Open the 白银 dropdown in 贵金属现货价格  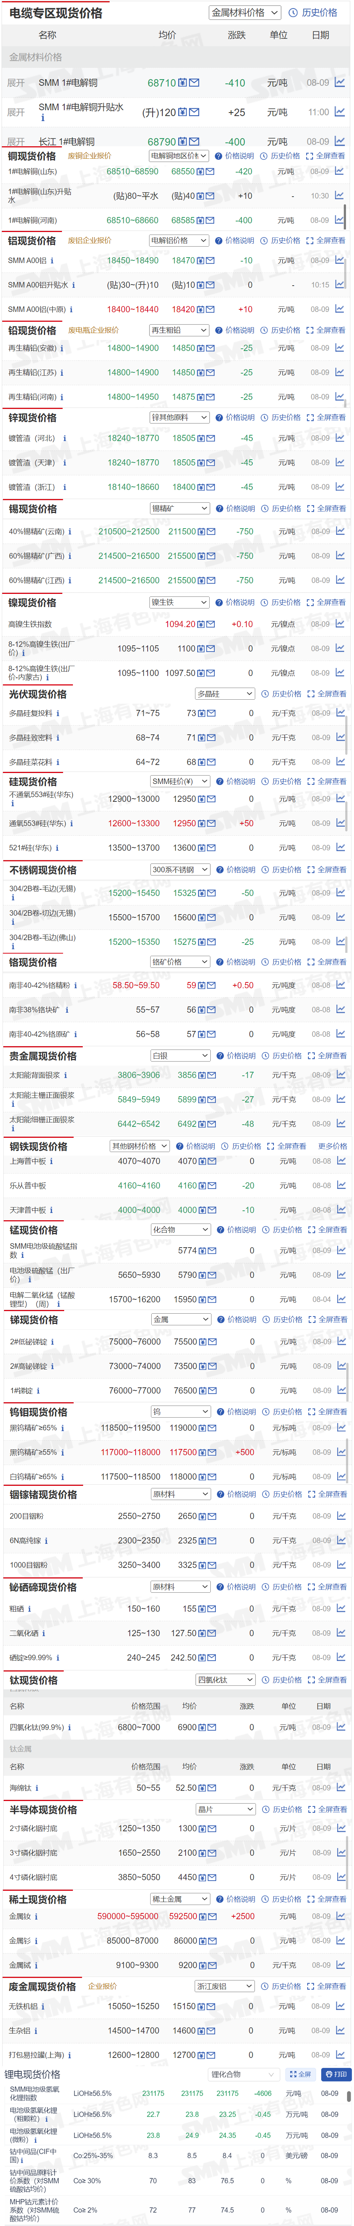point(180,1056)
